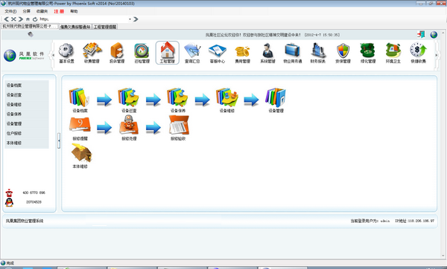Click the Phoenix Software logo

[x=24, y=56]
